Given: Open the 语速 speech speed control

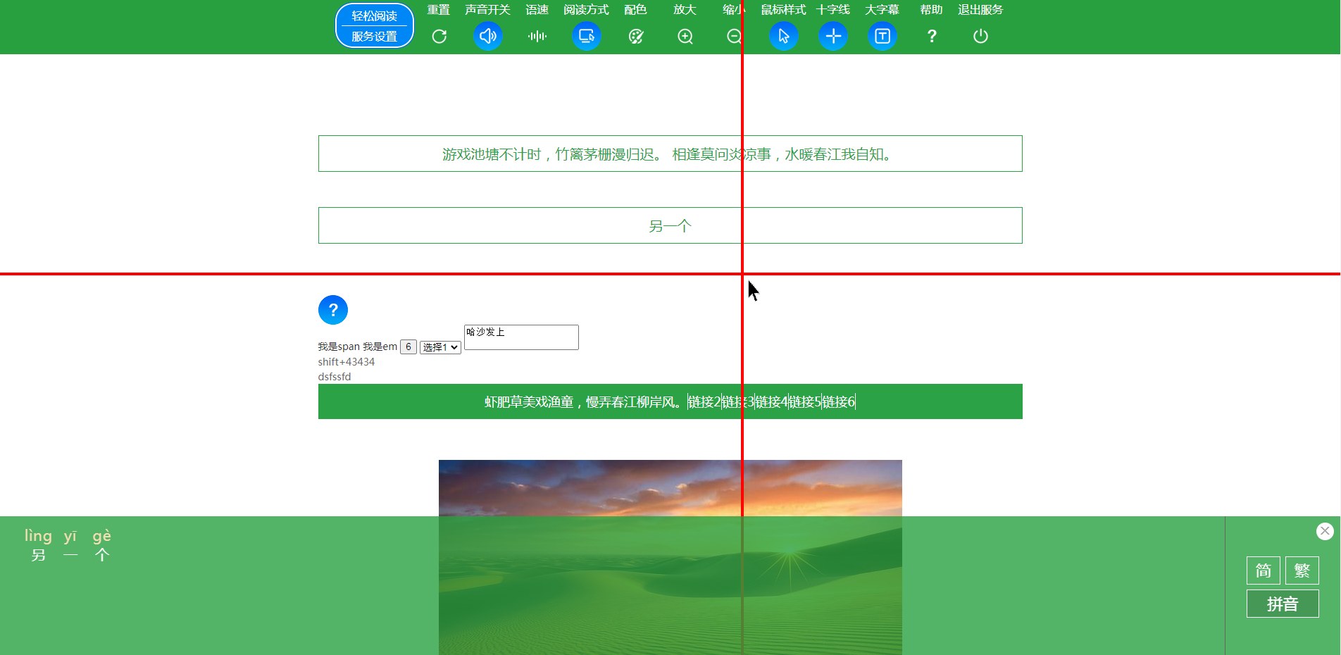Looking at the screenshot, I should click(537, 36).
